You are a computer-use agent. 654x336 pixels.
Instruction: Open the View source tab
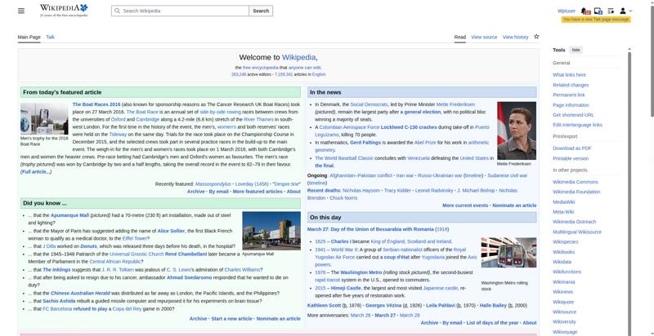tap(484, 37)
